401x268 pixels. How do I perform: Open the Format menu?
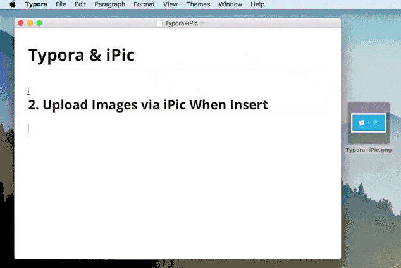[x=144, y=4]
